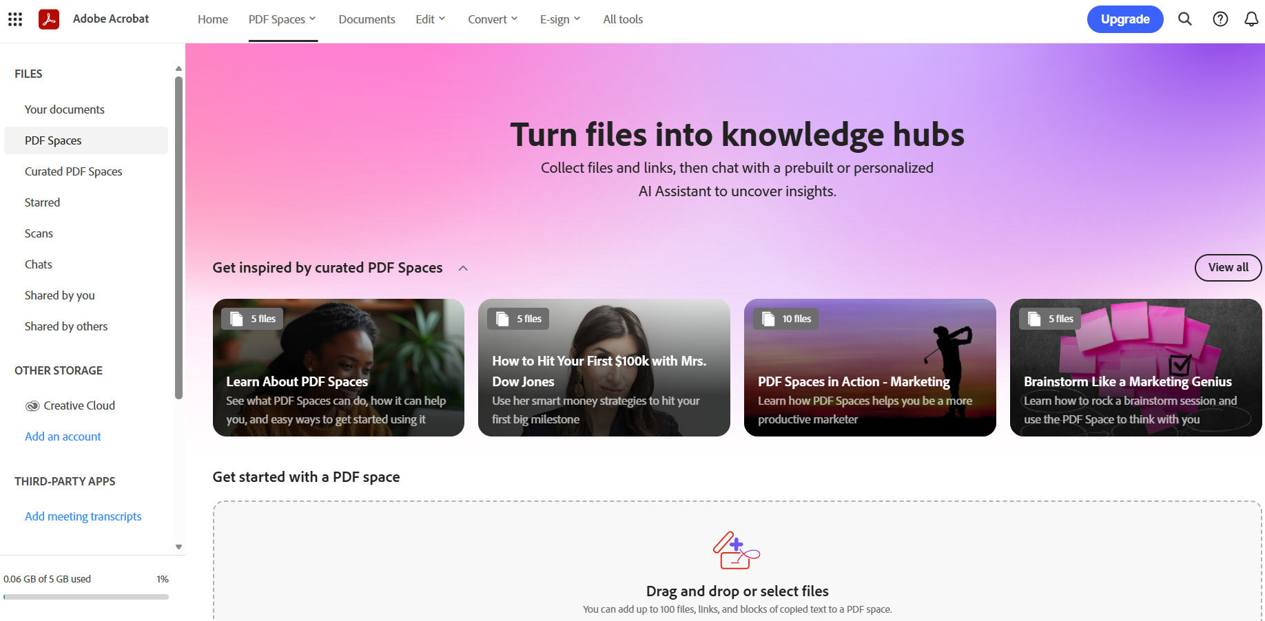This screenshot has width=1265, height=621.
Task: Click the Upgrade button
Action: point(1125,19)
